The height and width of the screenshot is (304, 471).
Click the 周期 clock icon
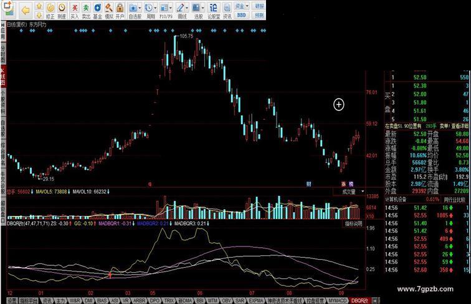point(148,8)
